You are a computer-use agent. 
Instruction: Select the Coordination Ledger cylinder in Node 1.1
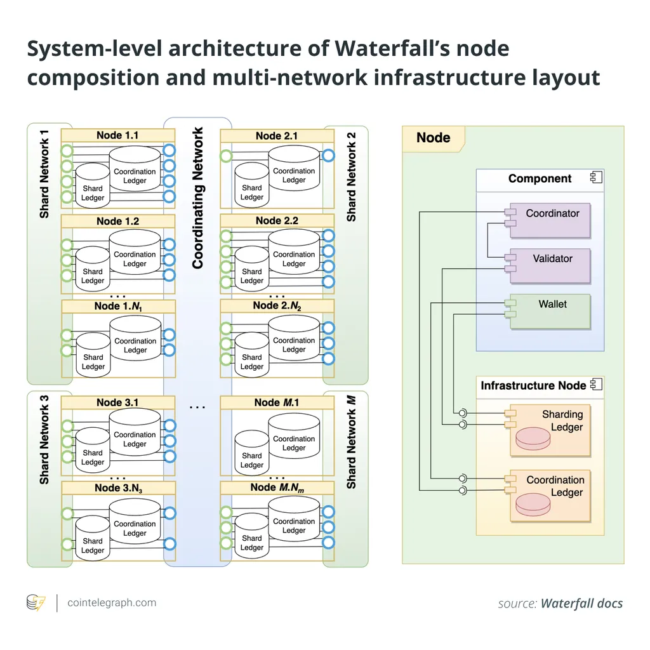coord(135,169)
